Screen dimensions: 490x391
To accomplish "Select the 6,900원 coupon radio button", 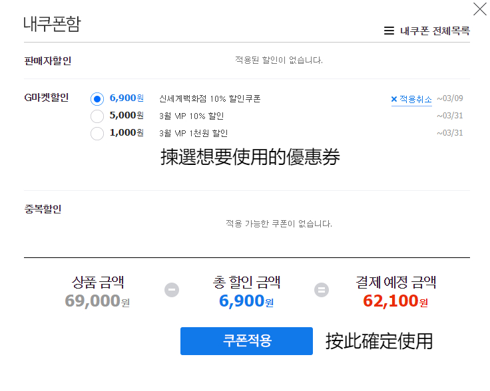I will [97, 98].
